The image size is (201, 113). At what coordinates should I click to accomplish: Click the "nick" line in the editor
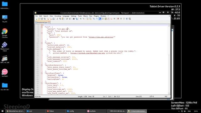(x=60, y=31)
